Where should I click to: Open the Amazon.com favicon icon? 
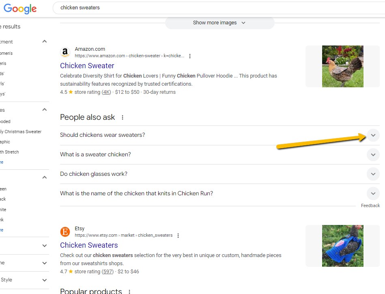point(65,52)
